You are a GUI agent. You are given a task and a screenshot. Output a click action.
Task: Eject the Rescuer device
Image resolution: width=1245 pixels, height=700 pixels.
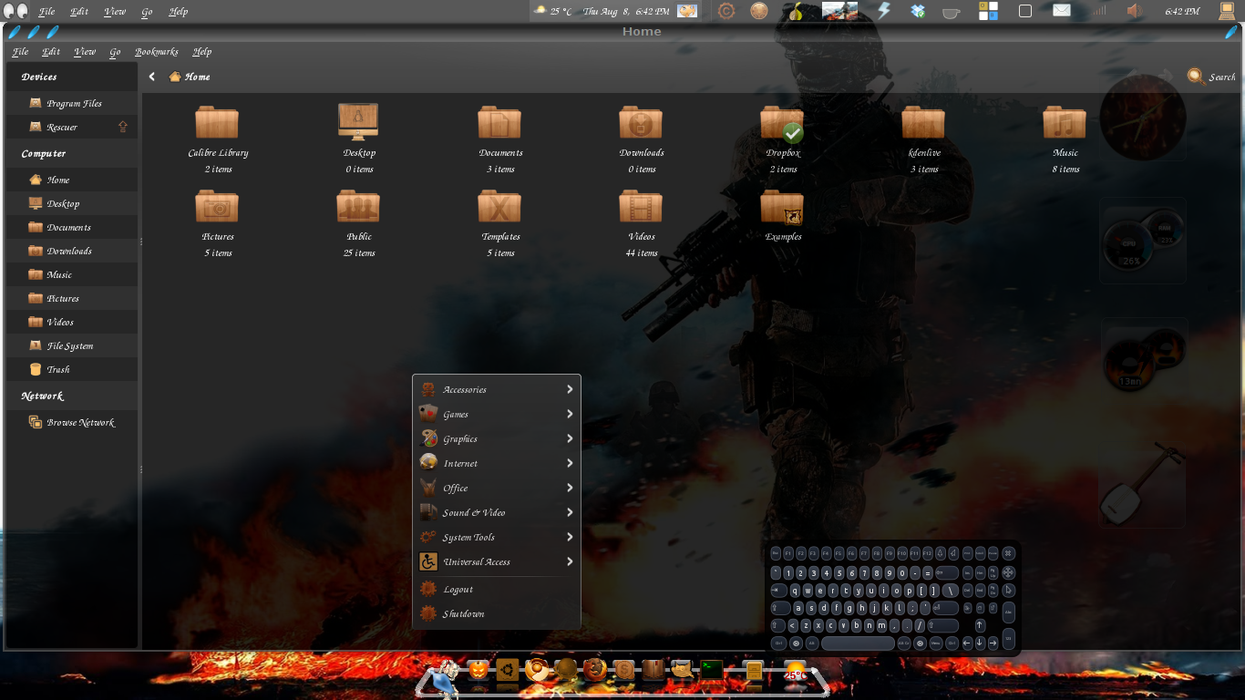[123, 127]
